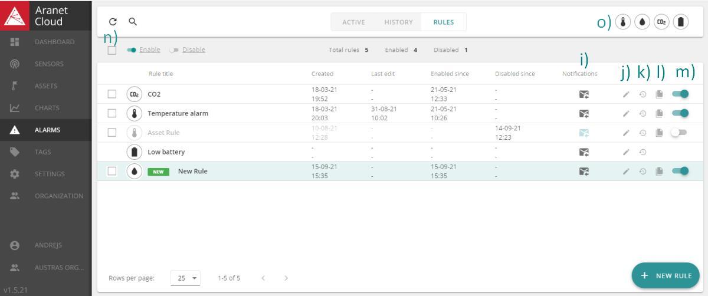Click the Last edit column header
This screenshot has height=296, width=708.
pyautogui.click(x=382, y=74)
